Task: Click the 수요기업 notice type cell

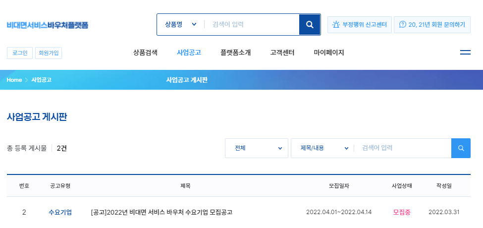Action: (x=60, y=212)
